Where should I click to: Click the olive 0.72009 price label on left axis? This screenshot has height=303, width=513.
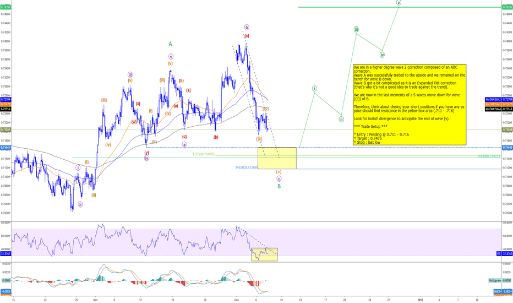pos(6,129)
